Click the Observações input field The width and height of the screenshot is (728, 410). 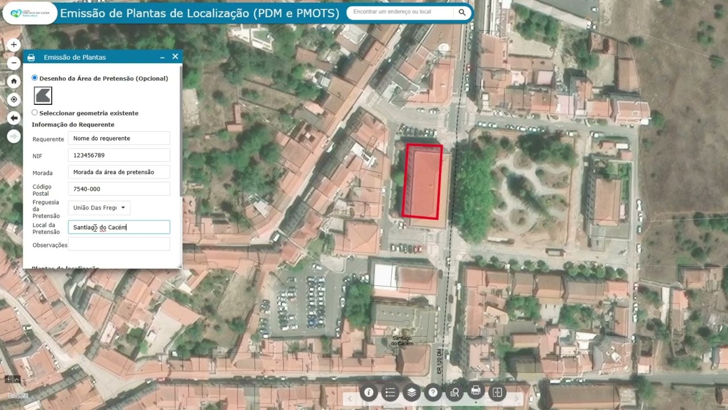[x=119, y=244]
